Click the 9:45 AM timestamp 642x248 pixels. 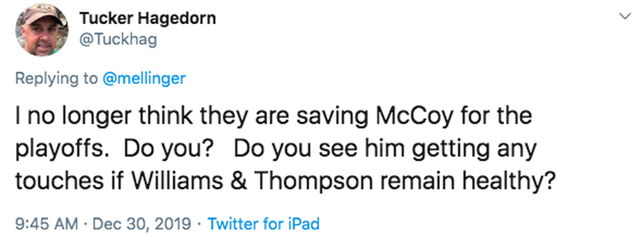(x=46, y=224)
